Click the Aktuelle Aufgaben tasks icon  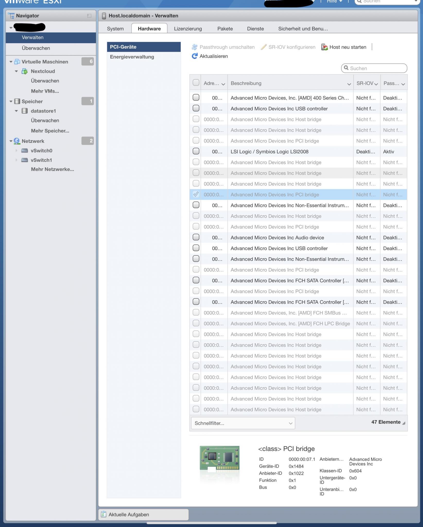[103, 514]
